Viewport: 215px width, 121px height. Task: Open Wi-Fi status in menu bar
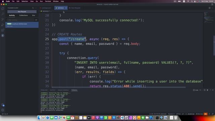(x=188, y=1)
